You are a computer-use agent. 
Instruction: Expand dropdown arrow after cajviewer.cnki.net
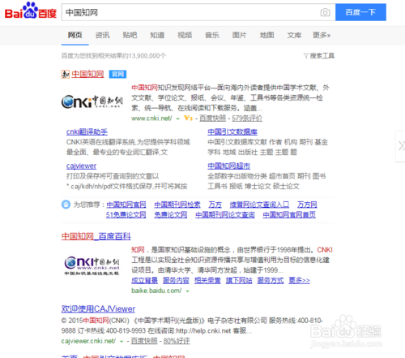coord(122,342)
